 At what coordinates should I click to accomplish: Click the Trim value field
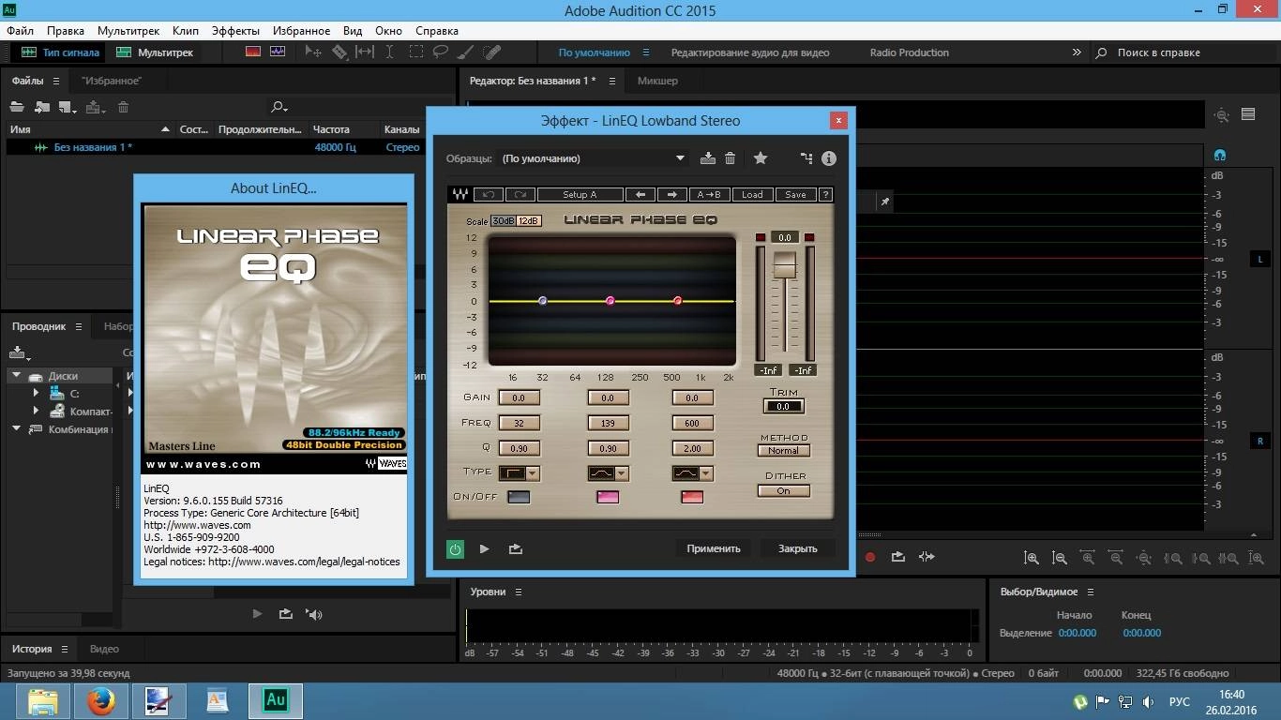(783, 407)
